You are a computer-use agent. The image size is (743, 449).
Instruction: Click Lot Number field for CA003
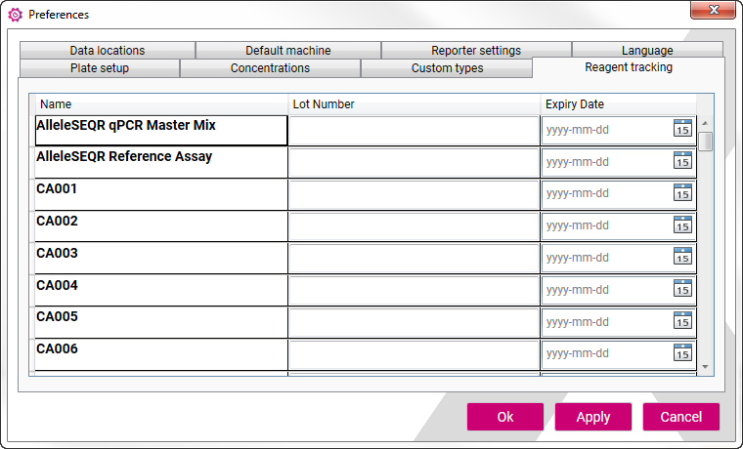pyautogui.click(x=415, y=259)
